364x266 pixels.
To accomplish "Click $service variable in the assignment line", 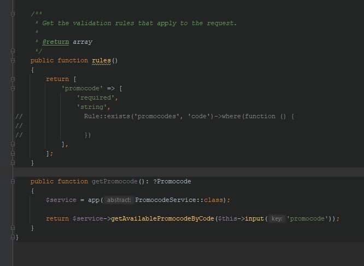I will pos(61,200).
